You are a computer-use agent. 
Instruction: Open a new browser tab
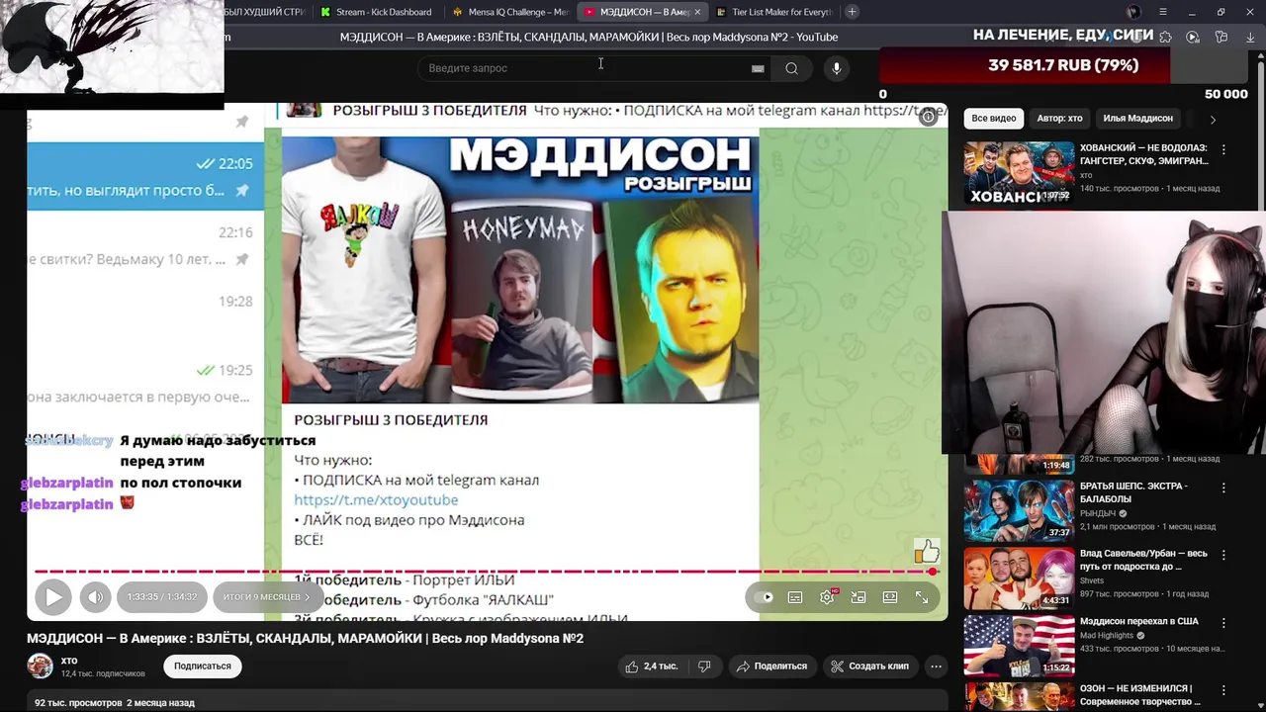pyautogui.click(x=852, y=12)
